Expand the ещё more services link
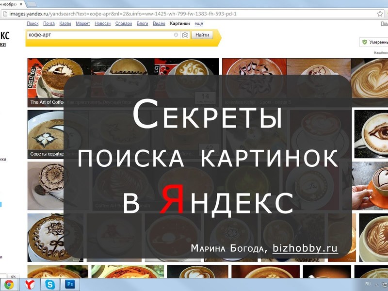This screenshot has width=388, height=291. [199, 23]
